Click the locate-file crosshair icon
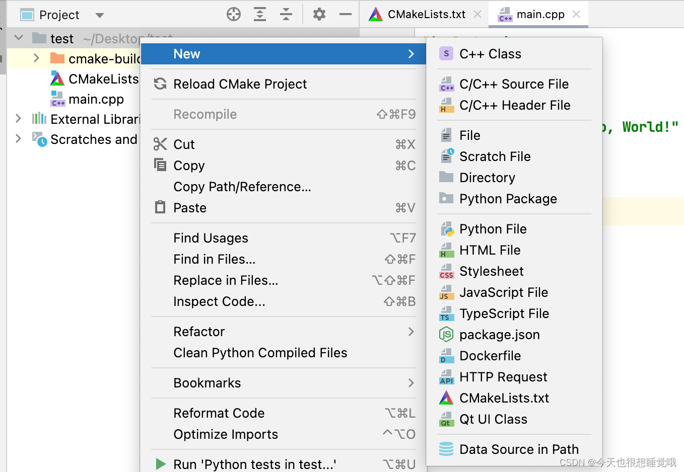Viewport: 684px width, 472px height. (233, 14)
